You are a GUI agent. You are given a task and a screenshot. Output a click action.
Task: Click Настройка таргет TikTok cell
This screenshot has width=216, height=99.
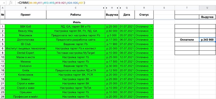[x=76, y=88]
